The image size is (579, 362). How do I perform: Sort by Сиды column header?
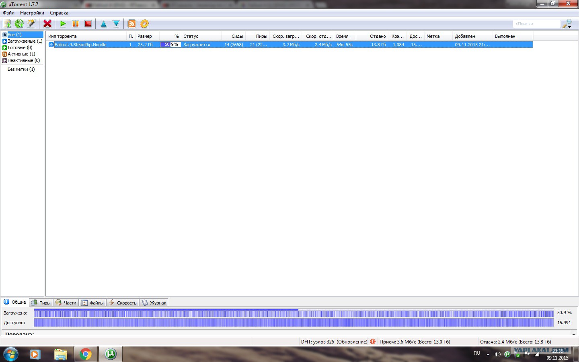click(x=233, y=36)
